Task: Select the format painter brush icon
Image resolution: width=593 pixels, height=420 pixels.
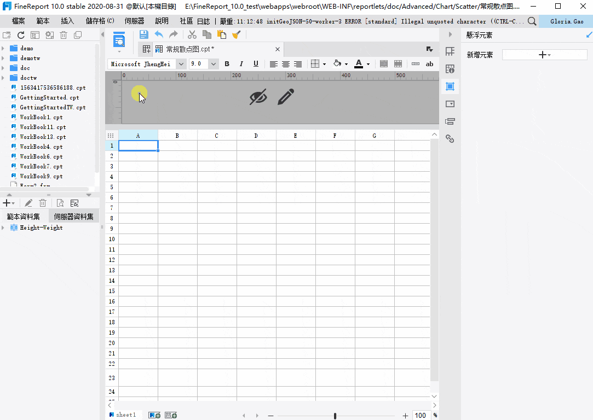Action: (x=237, y=35)
